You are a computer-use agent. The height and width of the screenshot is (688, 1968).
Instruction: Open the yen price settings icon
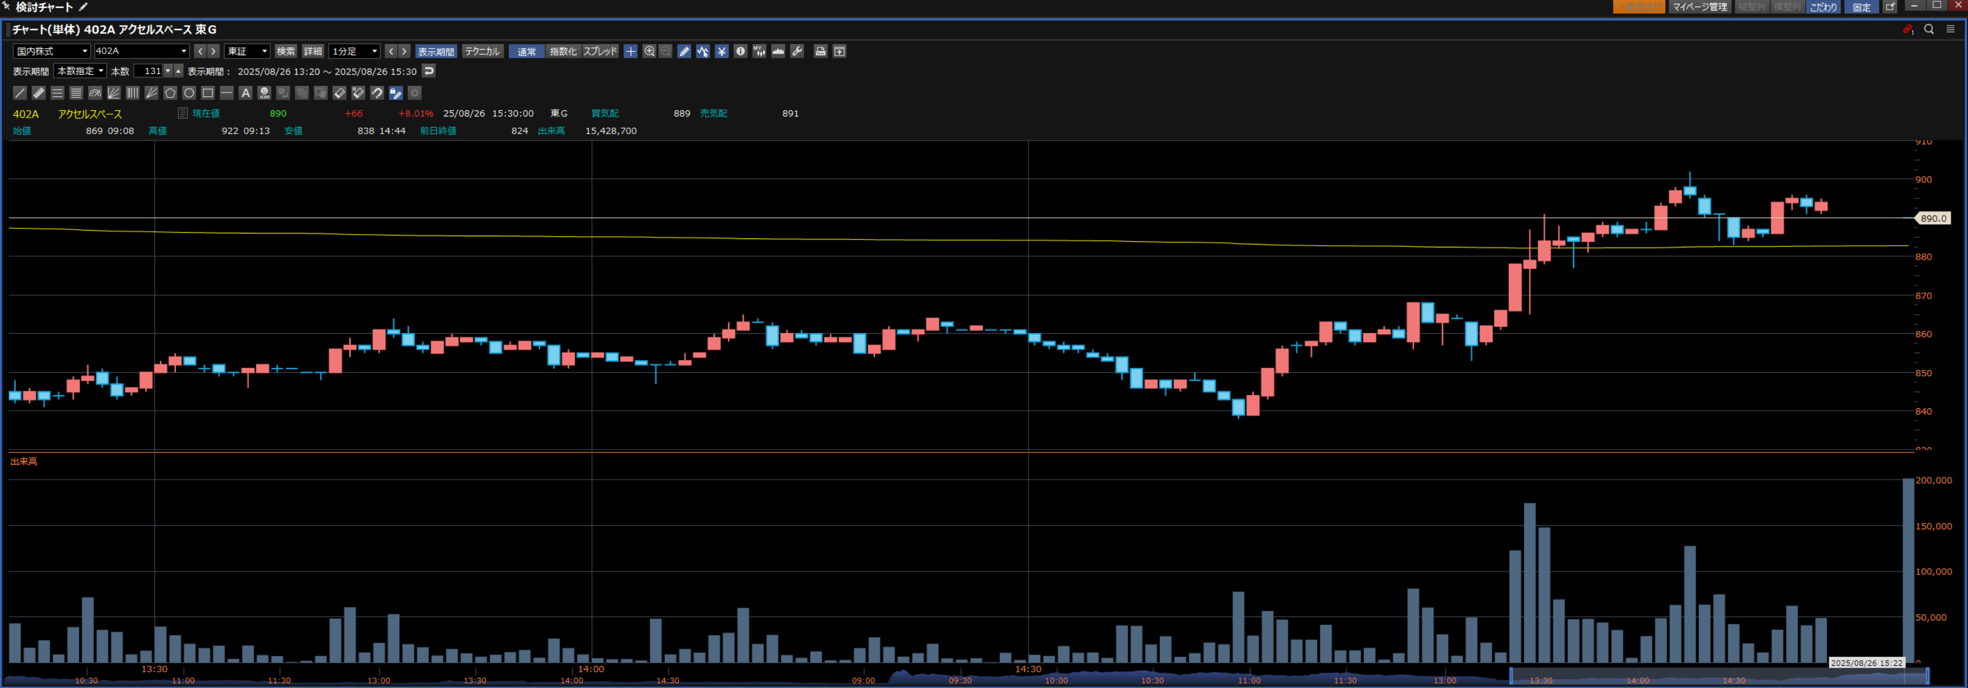click(721, 51)
